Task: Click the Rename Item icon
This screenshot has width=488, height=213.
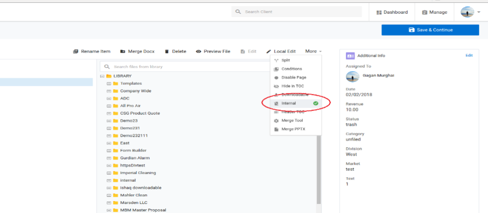Action: click(x=75, y=51)
